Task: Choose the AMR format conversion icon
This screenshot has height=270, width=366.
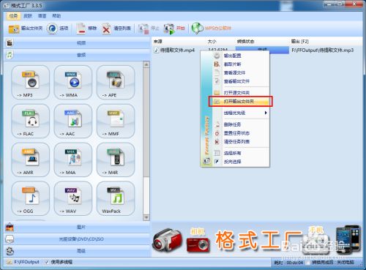Action: [x=31, y=160]
